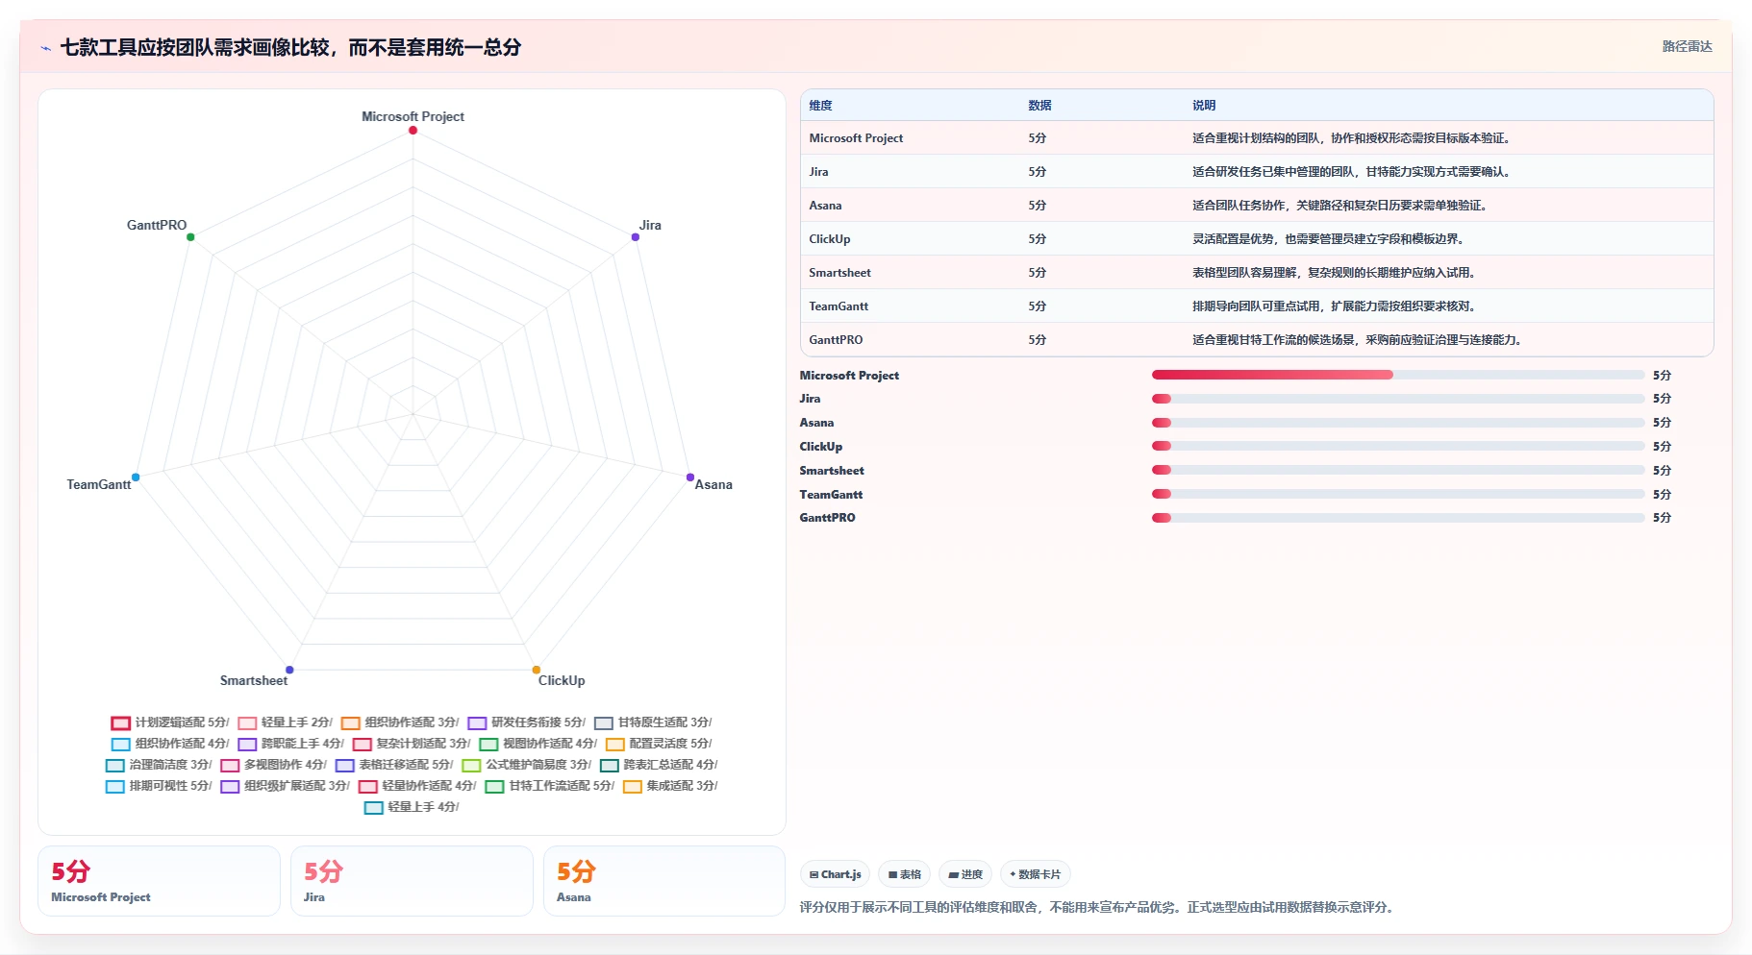Image resolution: width=1752 pixels, height=955 pixels.
Task: Select the ClickUp row in the table
Action: tap(1257, 239)
